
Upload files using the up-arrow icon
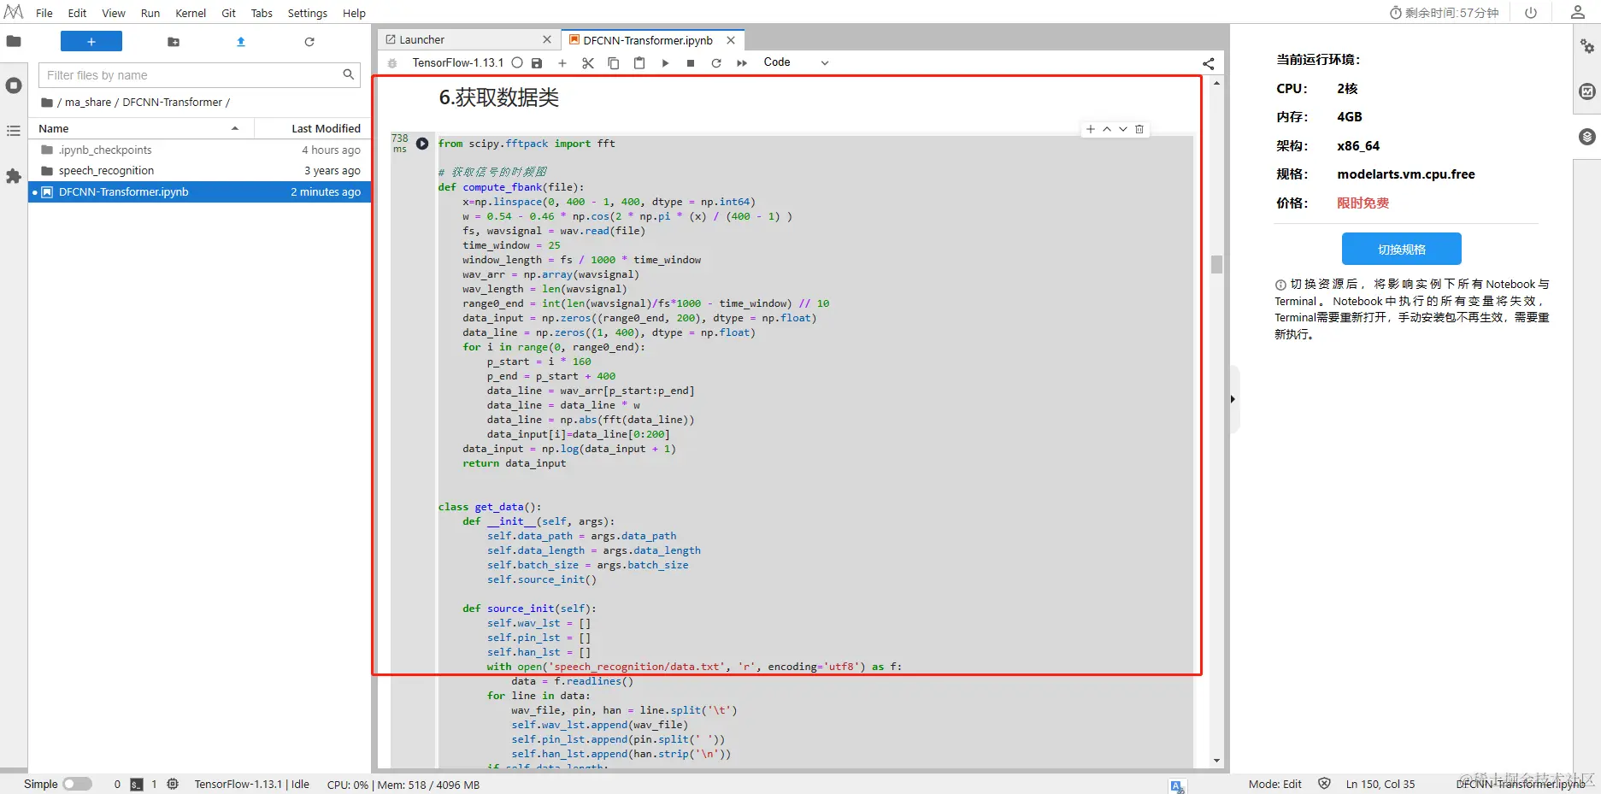point(241,42)
